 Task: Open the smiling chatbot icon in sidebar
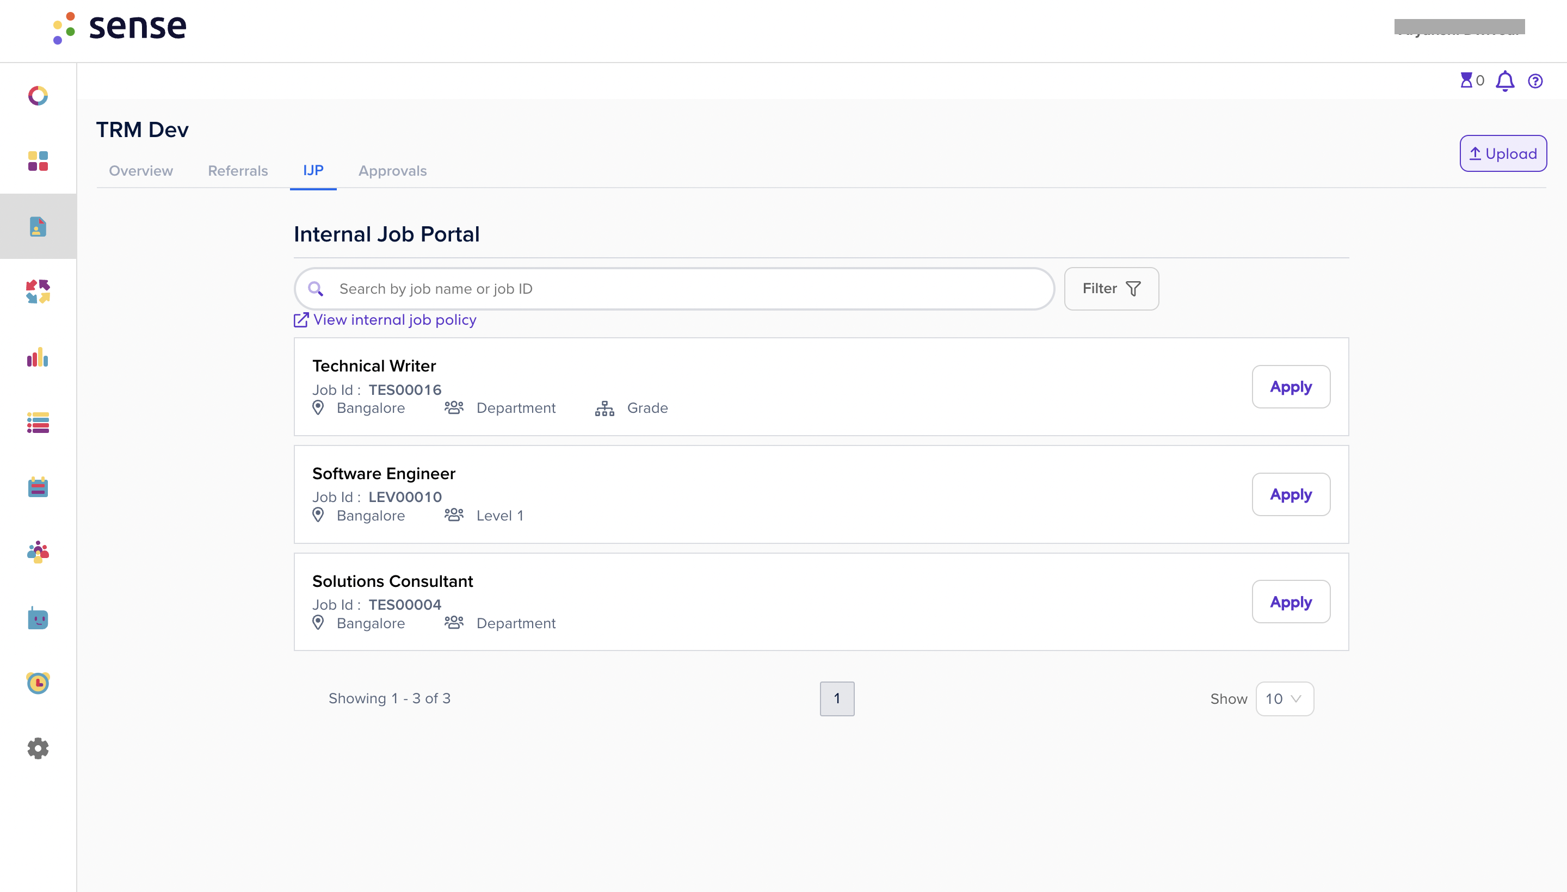point(38,618)
